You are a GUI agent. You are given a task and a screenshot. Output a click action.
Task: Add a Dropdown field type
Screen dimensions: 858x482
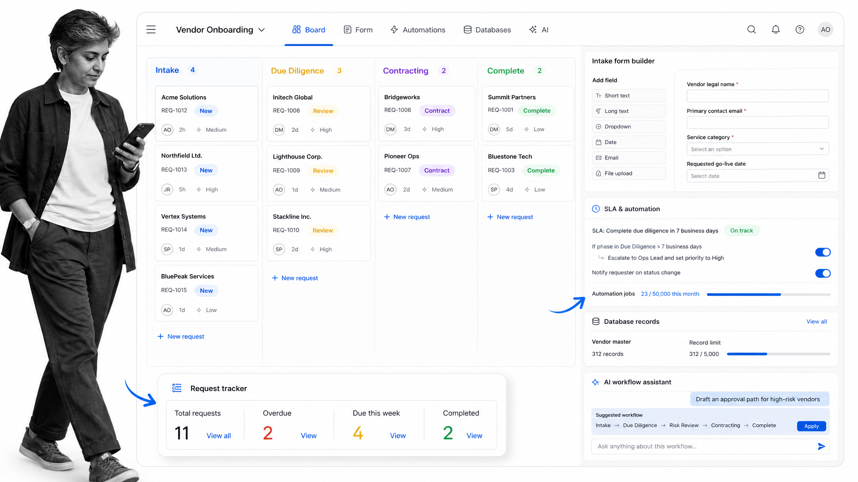coord(629,126)
